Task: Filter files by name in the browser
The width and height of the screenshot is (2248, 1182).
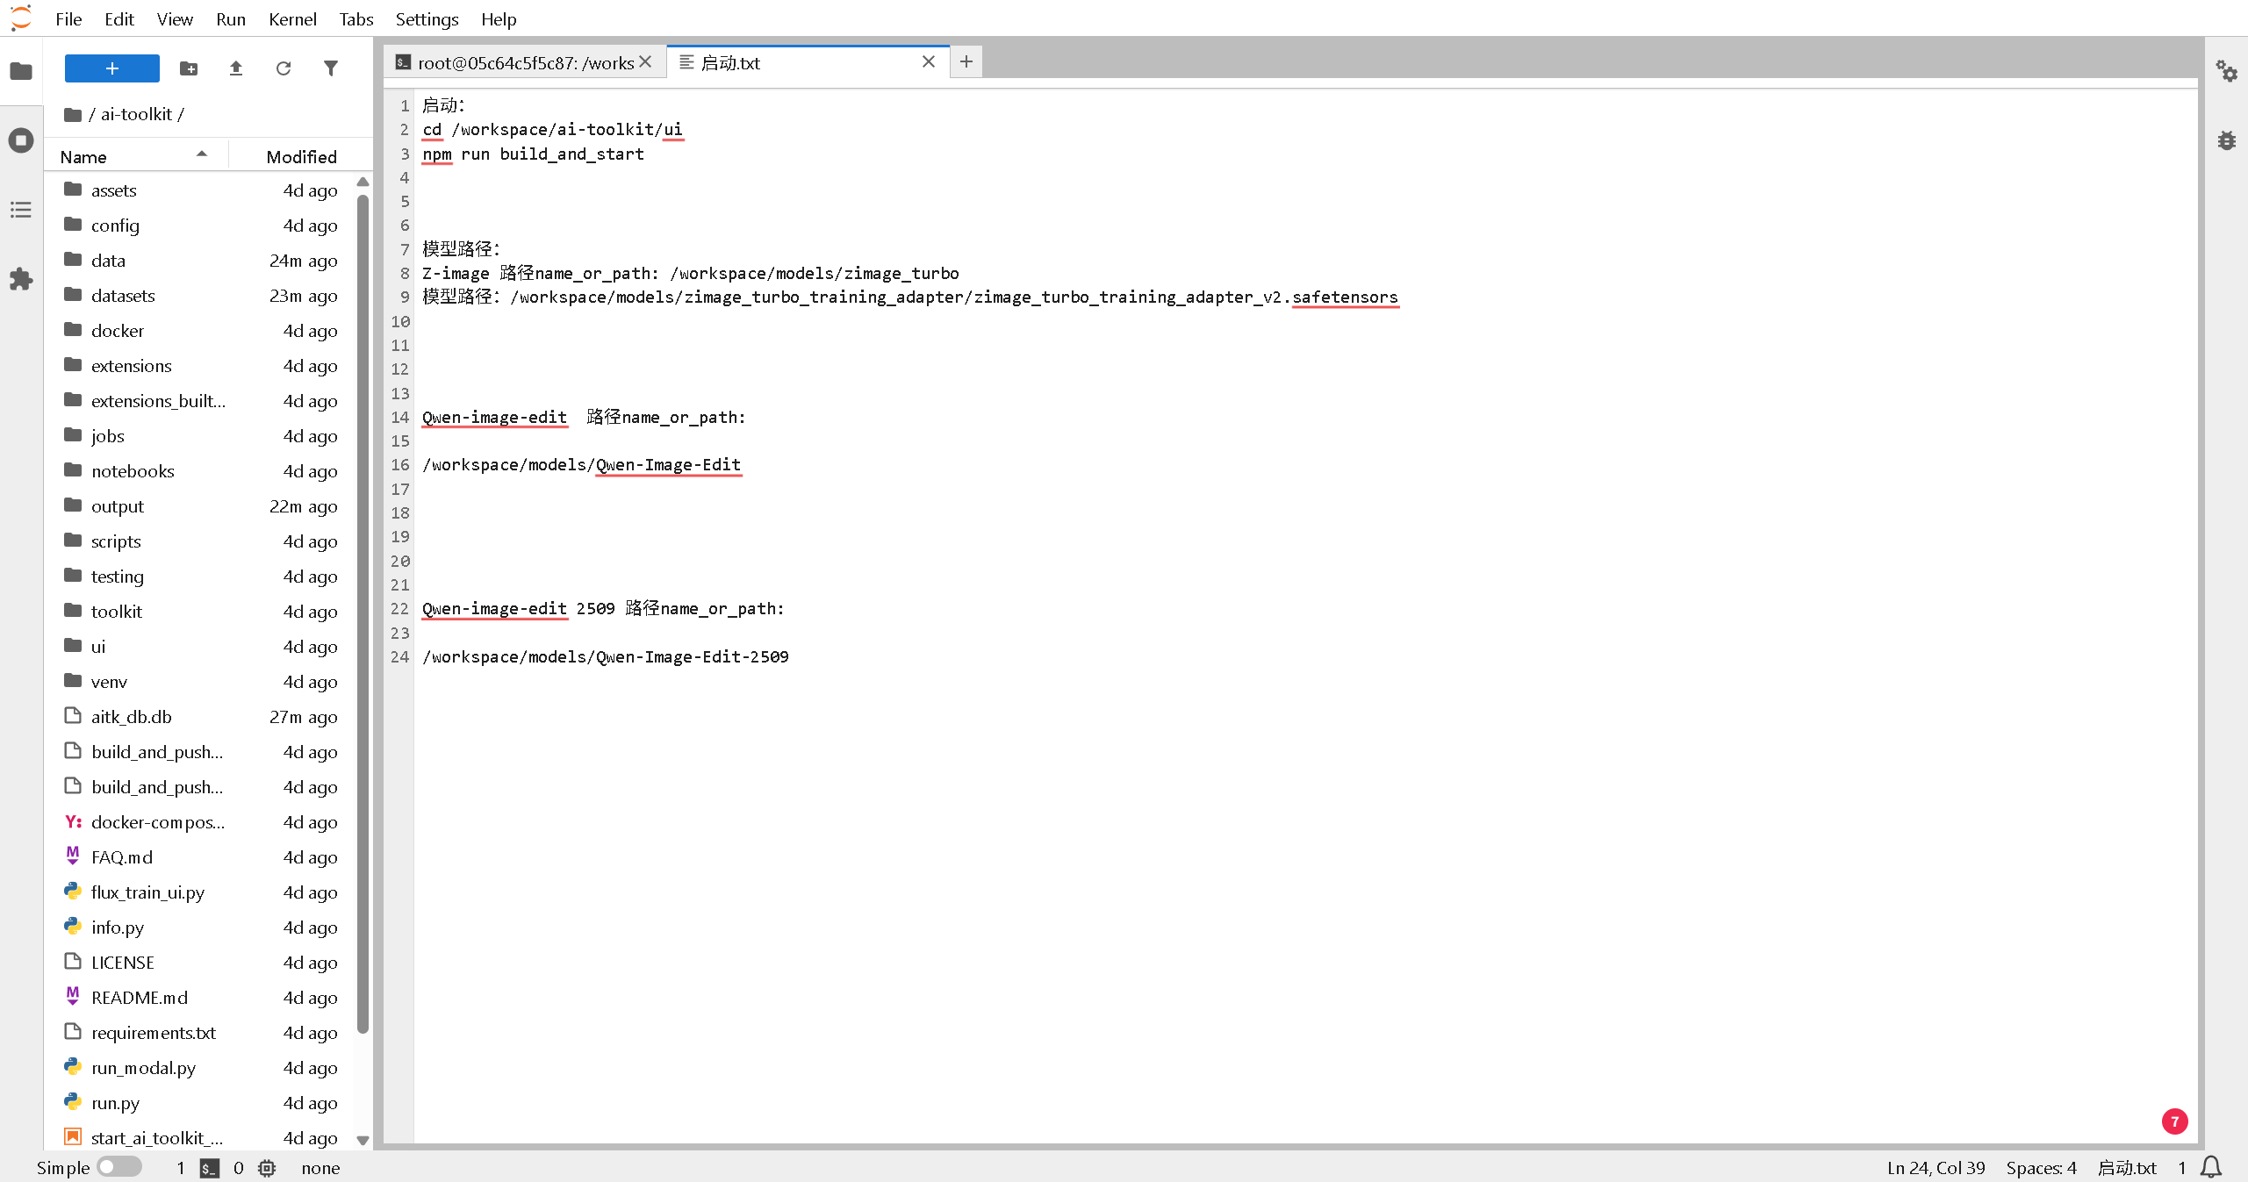Action: pyautogui.click(x=330, y=68)
